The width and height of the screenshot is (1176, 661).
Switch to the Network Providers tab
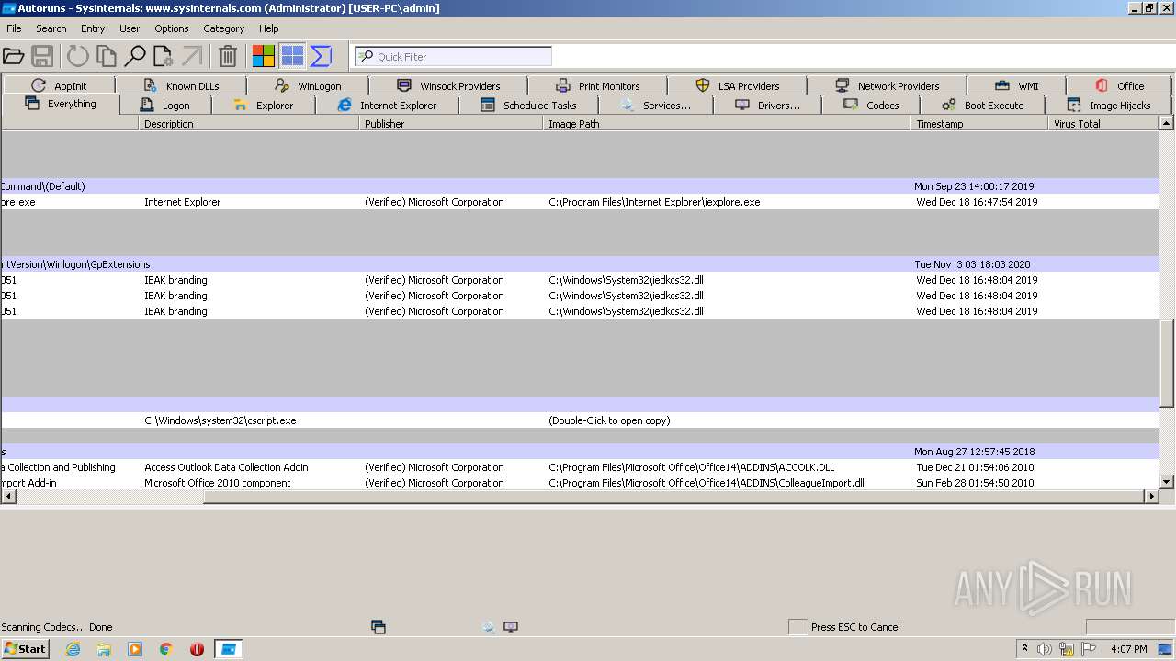pos(888,85)
